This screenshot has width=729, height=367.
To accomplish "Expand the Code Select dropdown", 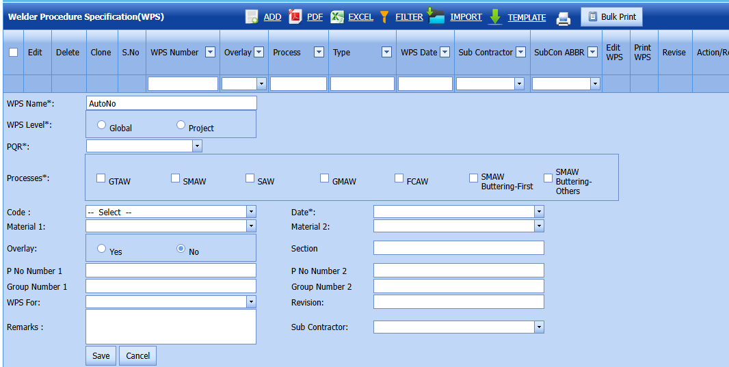I will [250, 212].
